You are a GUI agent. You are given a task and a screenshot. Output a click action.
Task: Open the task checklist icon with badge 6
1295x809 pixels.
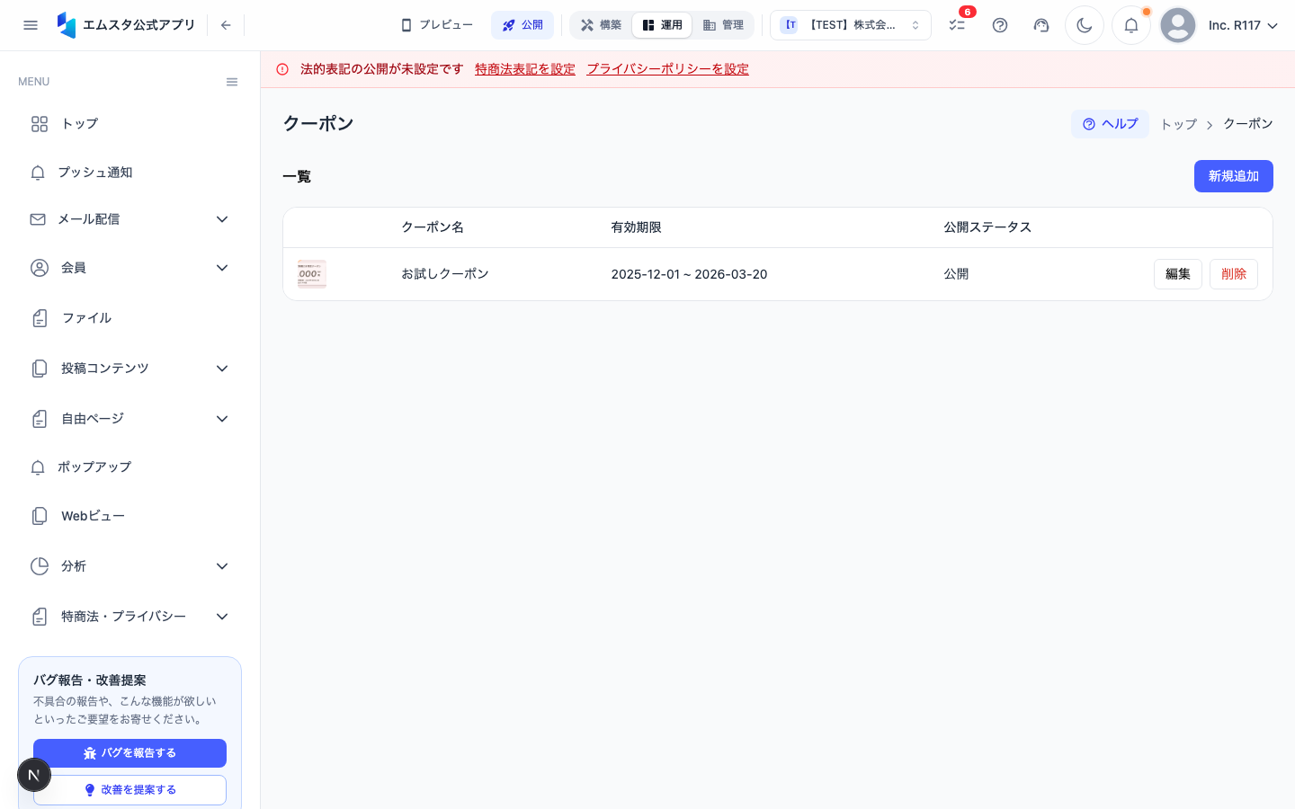point(957,25)
